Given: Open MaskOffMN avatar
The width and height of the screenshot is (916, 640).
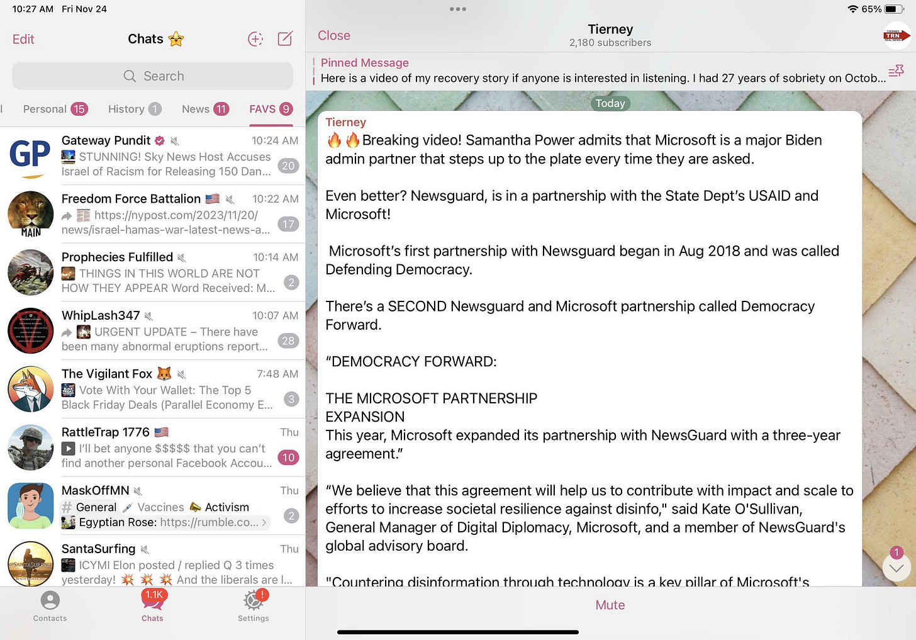Looking at the screenshot, I should click(x=31, y=506).
